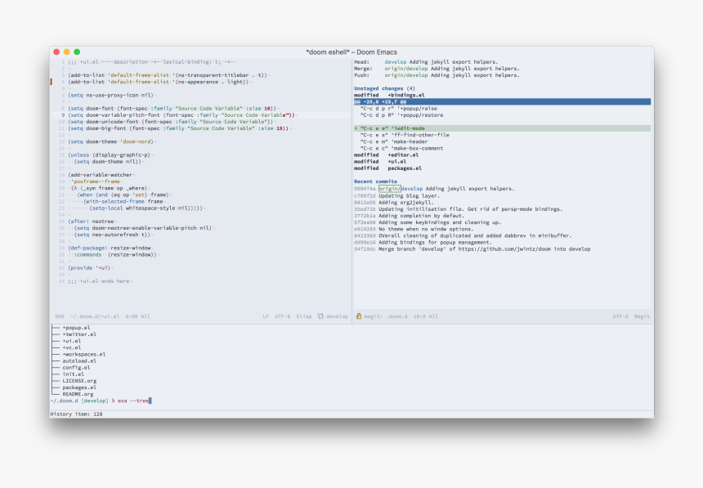Click the git branch icon in the modeline
Image resolution: width=703 pixels, height=488 pixels.
click(x=320, y=316)
